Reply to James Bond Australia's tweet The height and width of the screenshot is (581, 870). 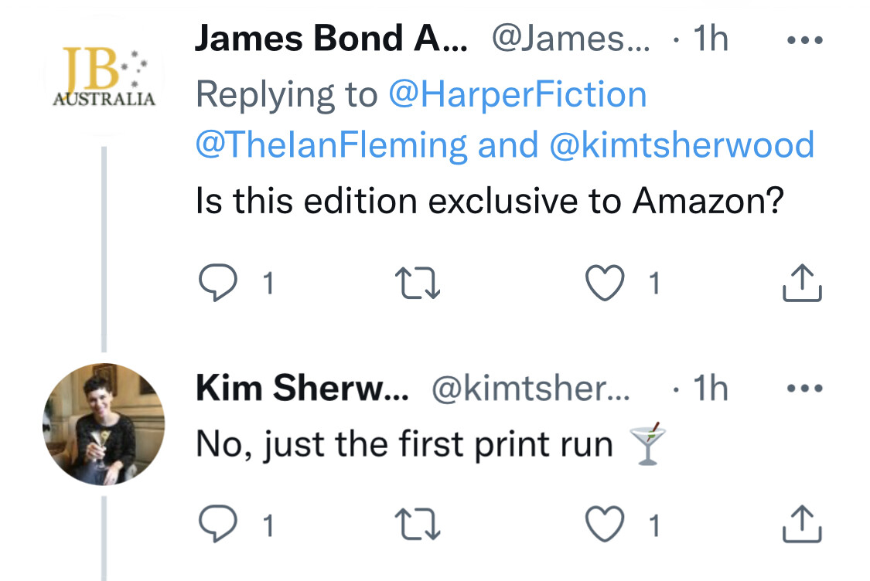click(218, 284)
